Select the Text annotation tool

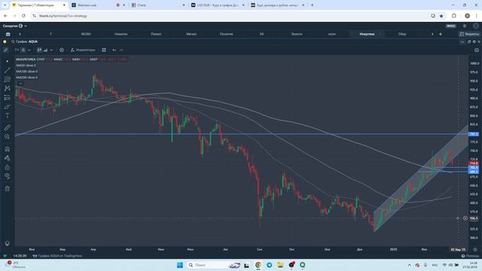(8, 116)
